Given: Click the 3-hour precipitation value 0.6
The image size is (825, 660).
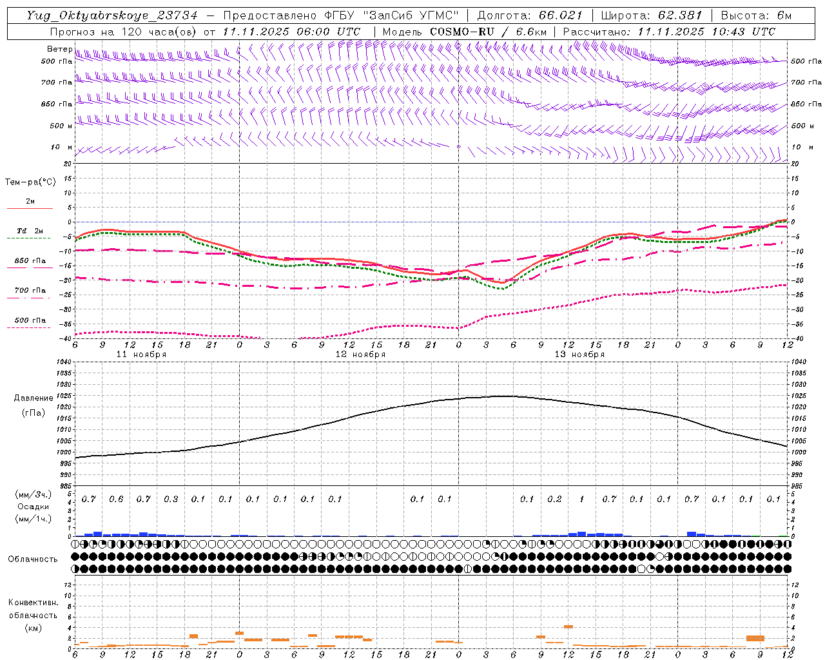Looking at the screenshot, I should [116, 500].
